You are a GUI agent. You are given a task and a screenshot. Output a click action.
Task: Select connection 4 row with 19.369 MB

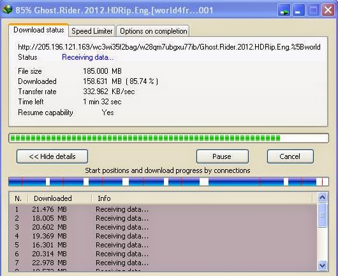pos(163,236)
